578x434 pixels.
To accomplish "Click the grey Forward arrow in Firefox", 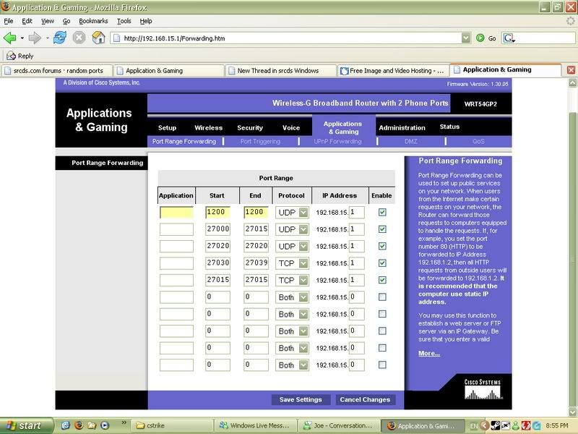I will tap(35, 38).
